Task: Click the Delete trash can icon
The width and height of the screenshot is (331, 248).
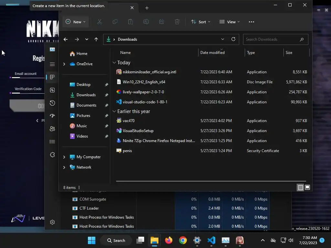Action: (177, 22)
